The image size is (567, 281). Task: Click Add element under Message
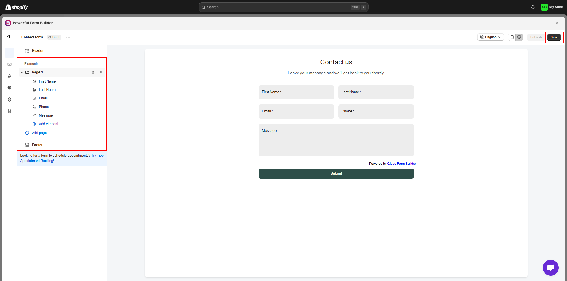coord(48,124)
